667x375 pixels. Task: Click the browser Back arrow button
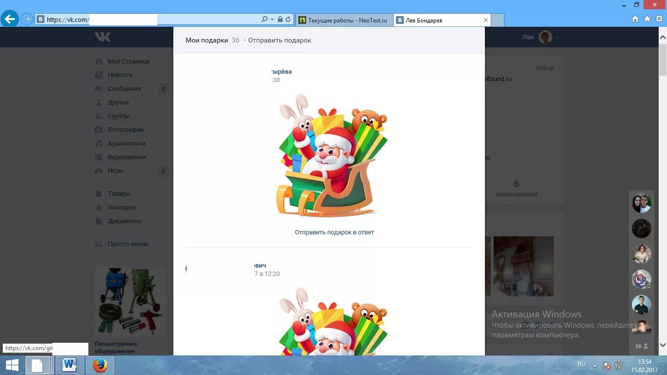tap(10, 20)
